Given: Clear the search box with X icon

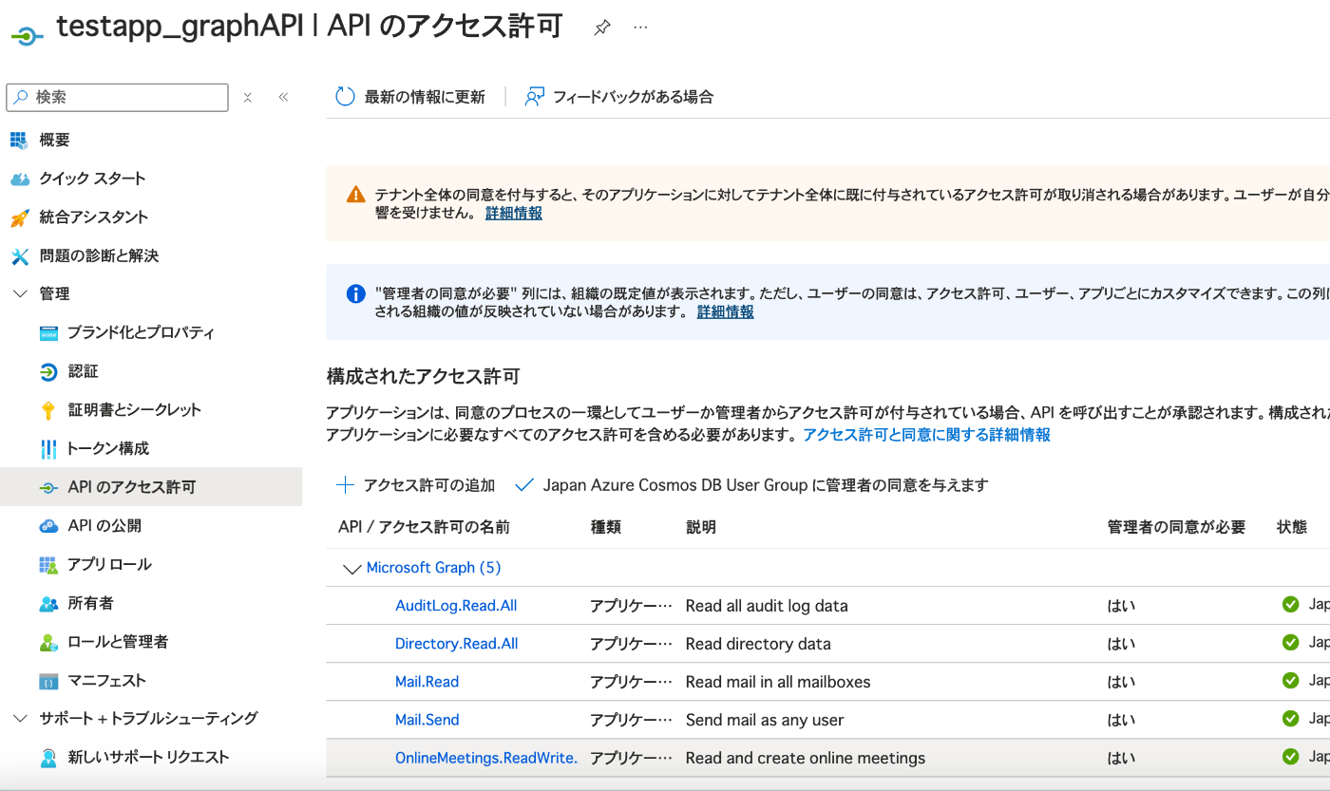Looking at the screenshot, I should (x=247, y=97).
